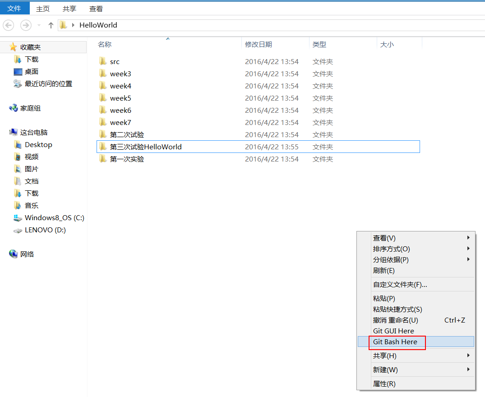Click the week3 folder name
The image size is (485, 397).
point(120,74)
